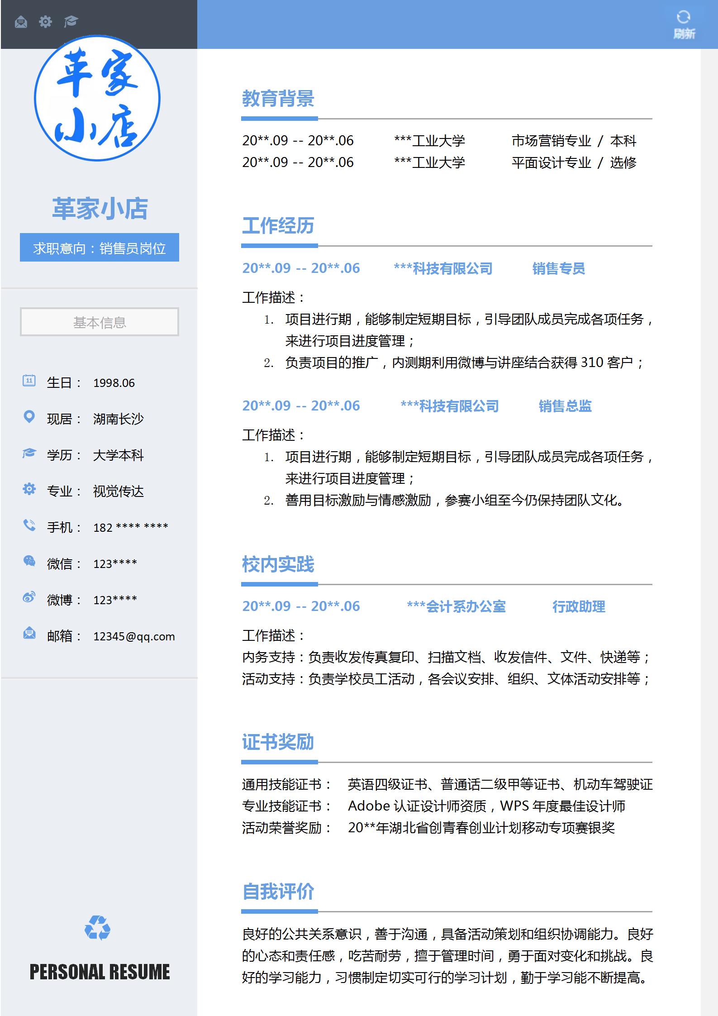718x1016 pixels.
Task: Click 市场营销专业 / 本科 text
Action: click(x=574, y=141)
